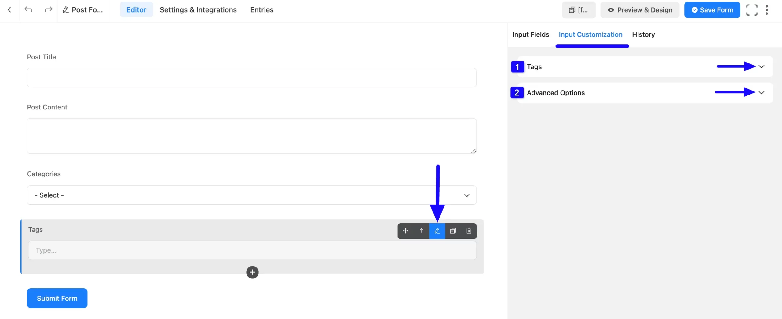This screenshot has height=319, width=782.
Task: Copy the form shortcode
Action: [x=579, y=10]
